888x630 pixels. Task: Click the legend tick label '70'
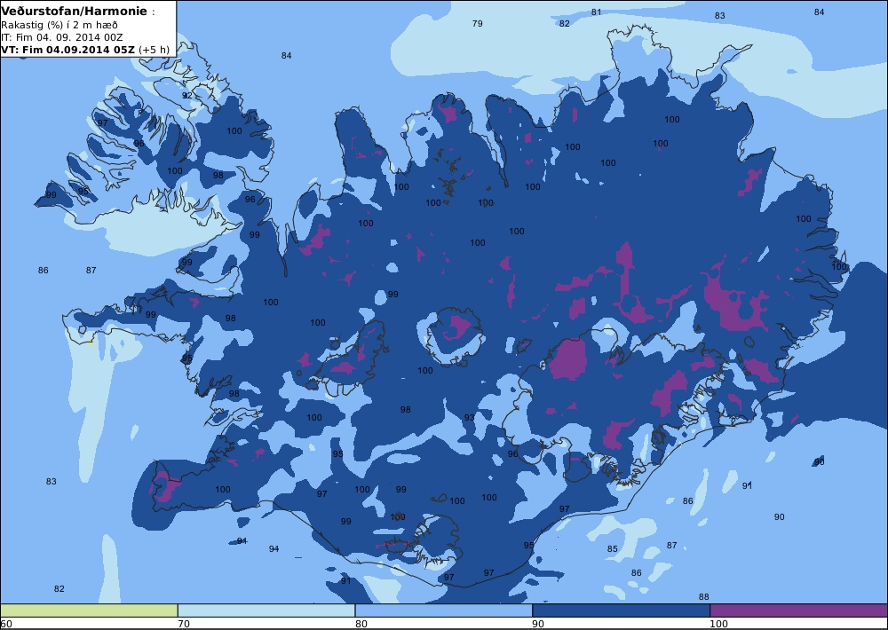[184, 624]
